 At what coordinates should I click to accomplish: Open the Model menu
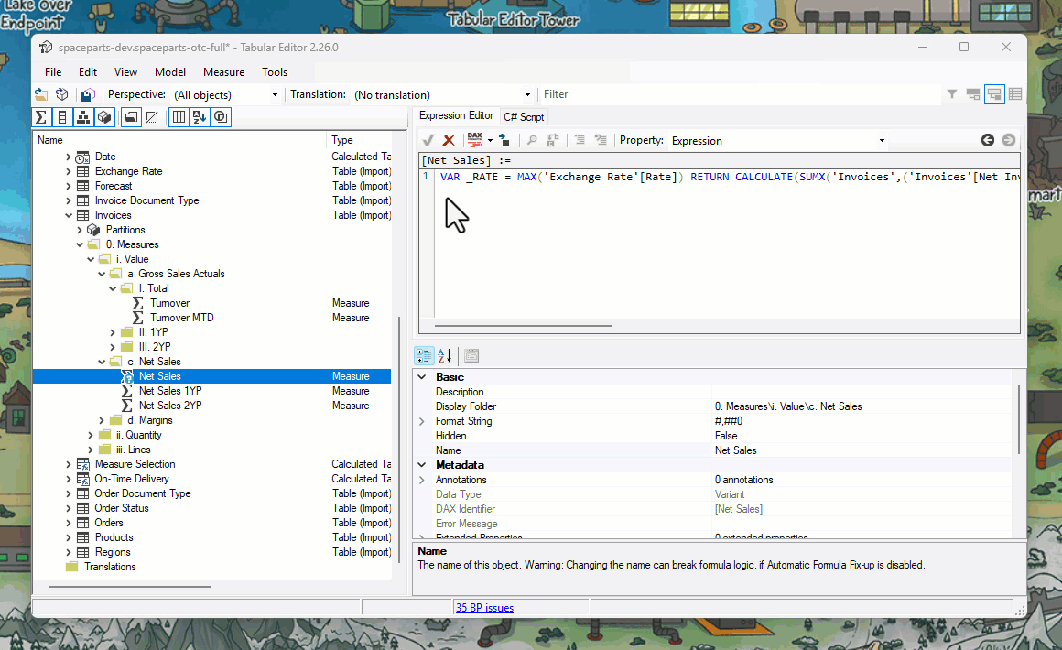point(169,71)
